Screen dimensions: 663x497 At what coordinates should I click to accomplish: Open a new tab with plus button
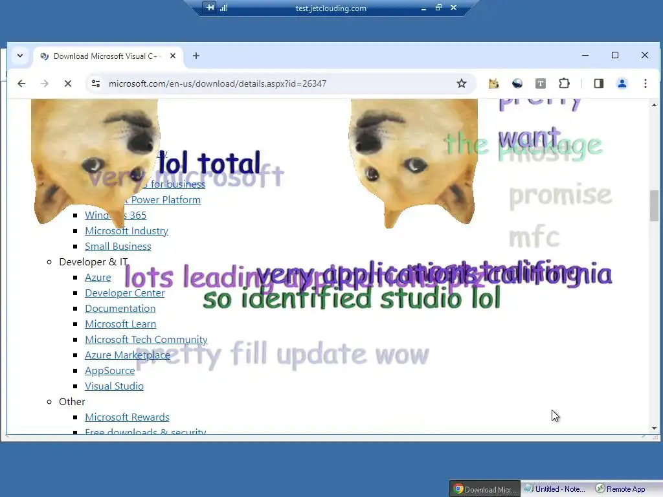tap(196, 56)
